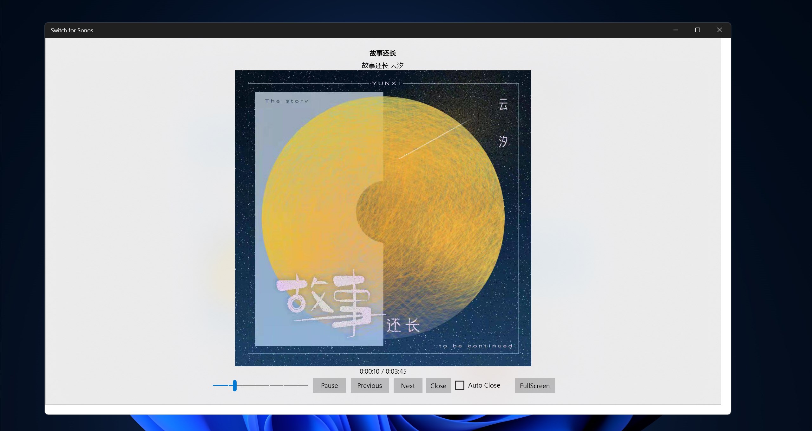
Task: Close the window with the X icon
Action: pyautogui.click(x=719, y=30)
